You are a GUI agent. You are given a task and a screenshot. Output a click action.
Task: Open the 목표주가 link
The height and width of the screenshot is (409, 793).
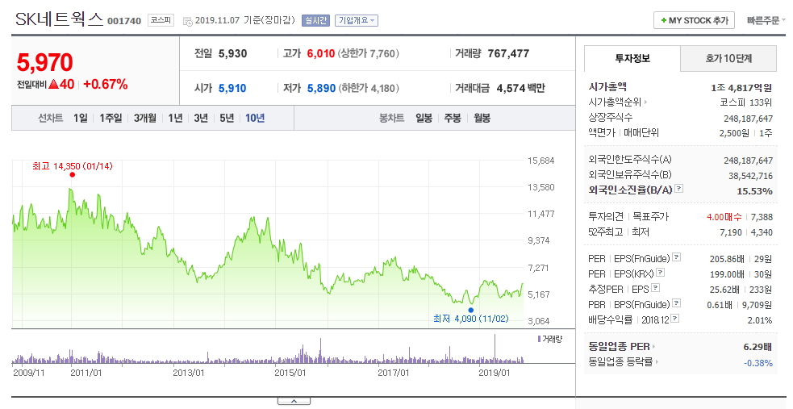650,217
